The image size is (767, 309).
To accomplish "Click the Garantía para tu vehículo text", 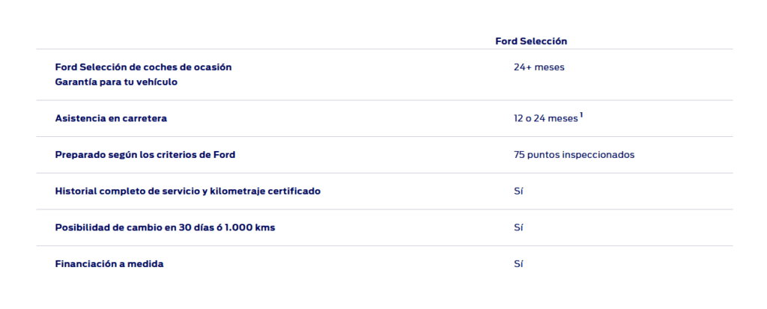I will pos(116,82).
